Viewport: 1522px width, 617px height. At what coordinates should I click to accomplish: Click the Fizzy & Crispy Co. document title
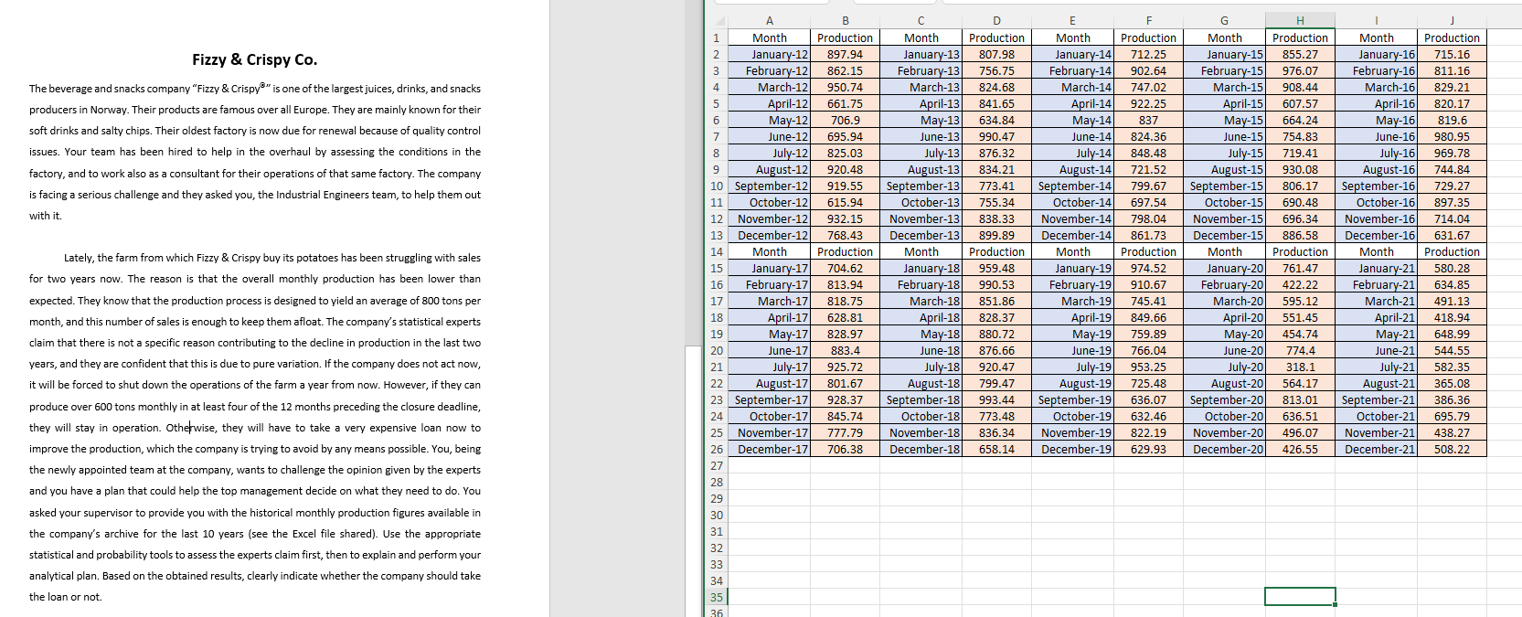[x=254, y=59]
